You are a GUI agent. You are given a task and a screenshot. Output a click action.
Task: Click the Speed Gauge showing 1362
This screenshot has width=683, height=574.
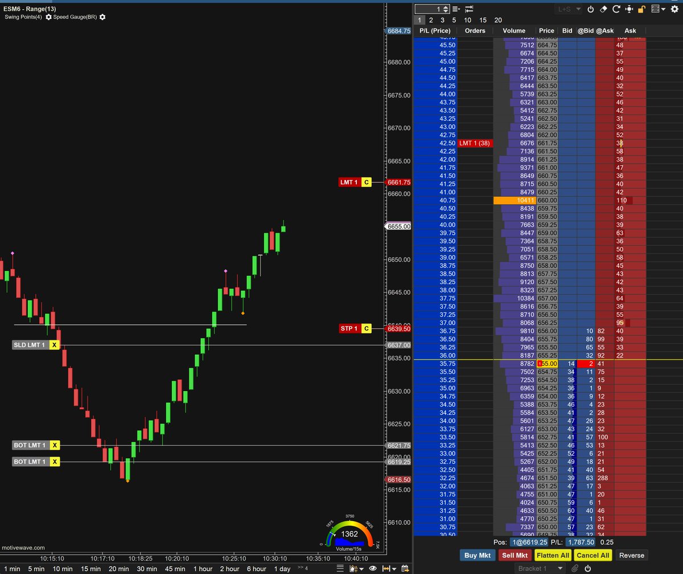click(349, 533)
